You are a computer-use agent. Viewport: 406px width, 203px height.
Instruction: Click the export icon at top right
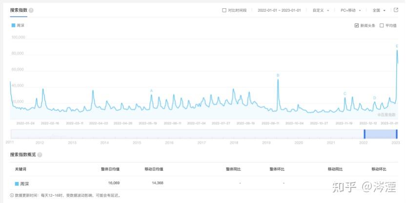tap(396, 10)
